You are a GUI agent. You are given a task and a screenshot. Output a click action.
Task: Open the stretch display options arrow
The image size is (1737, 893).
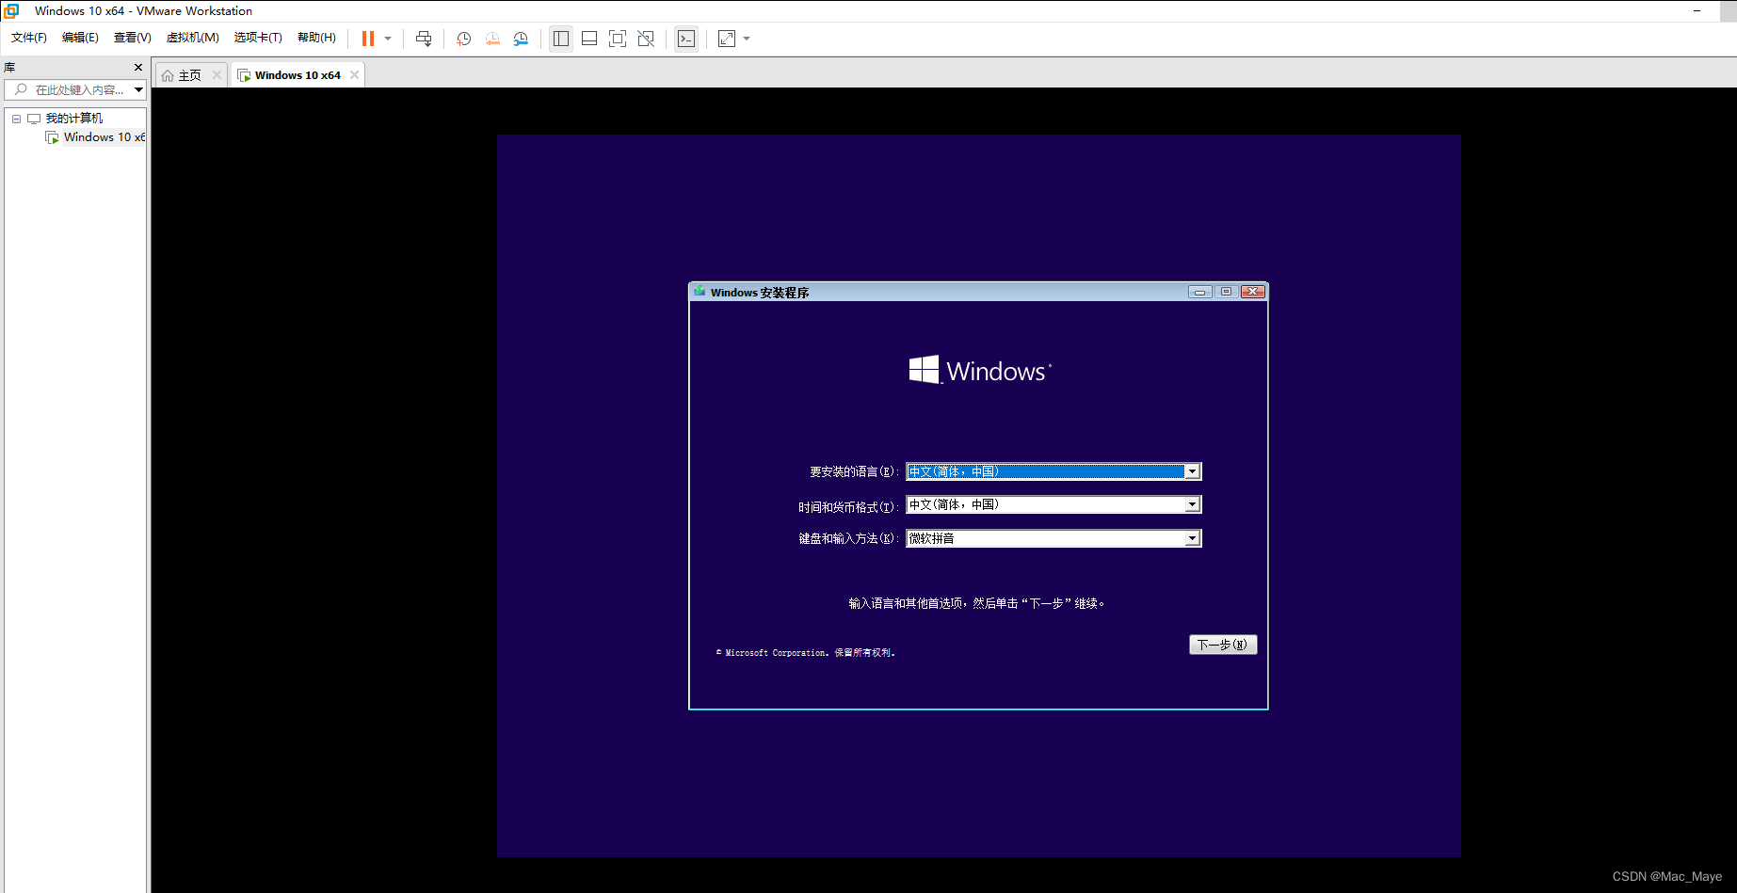coord(747,39)
